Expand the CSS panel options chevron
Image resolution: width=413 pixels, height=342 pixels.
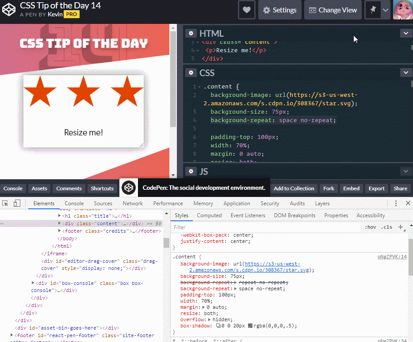406,73
